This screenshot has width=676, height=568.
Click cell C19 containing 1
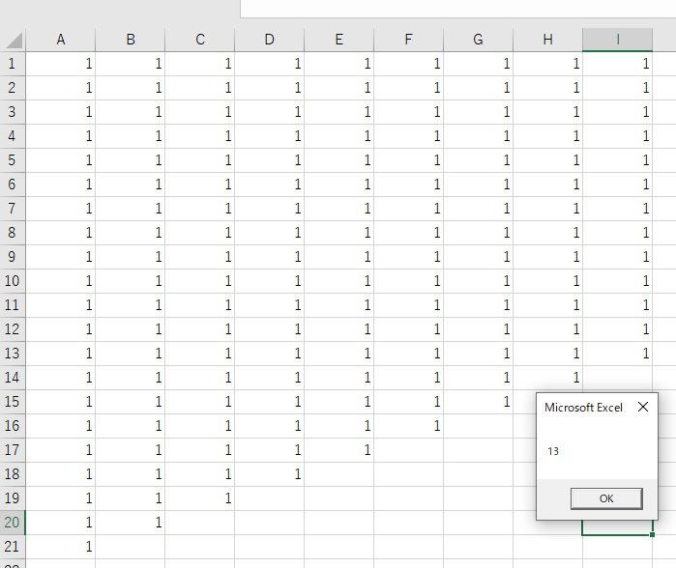click(200, 498)
